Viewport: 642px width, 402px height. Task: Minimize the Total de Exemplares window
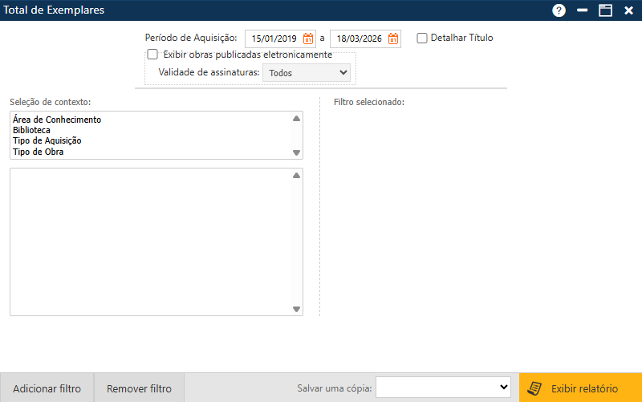point(583,10)
